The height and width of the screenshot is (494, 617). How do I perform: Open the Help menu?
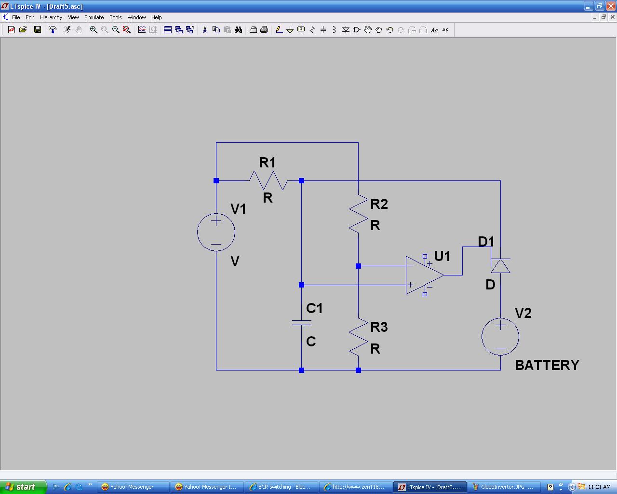157,17
